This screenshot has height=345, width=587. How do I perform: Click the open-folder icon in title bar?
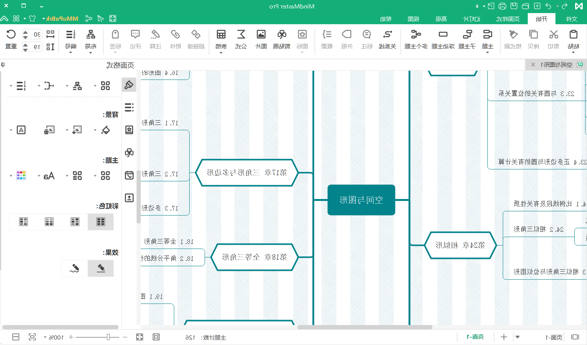coord(525,6)
